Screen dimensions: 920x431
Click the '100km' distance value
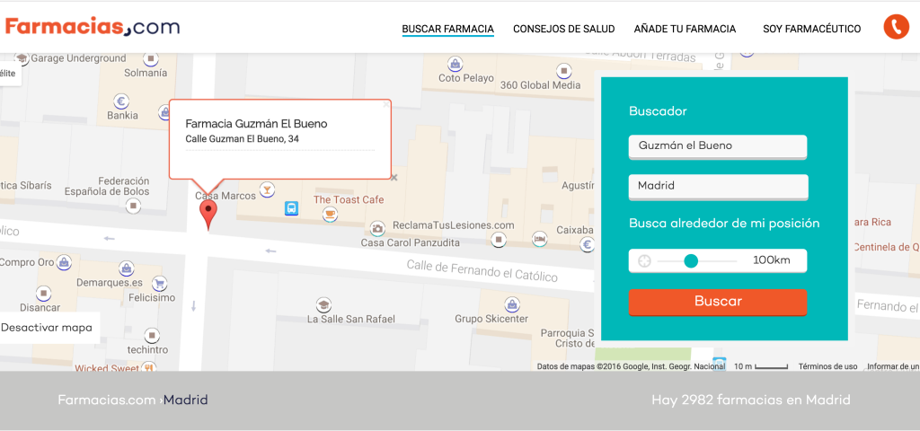[x=772, y=260]
